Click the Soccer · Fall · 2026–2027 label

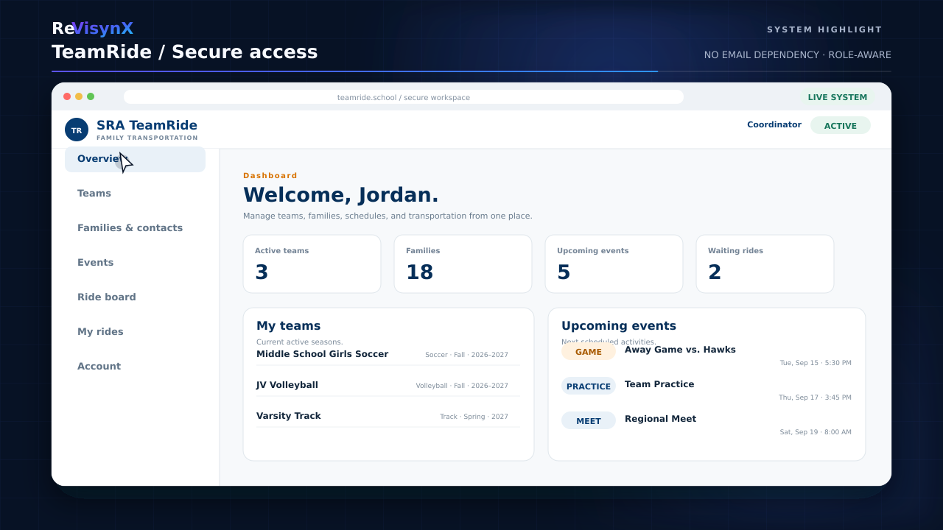click(466, 355)
